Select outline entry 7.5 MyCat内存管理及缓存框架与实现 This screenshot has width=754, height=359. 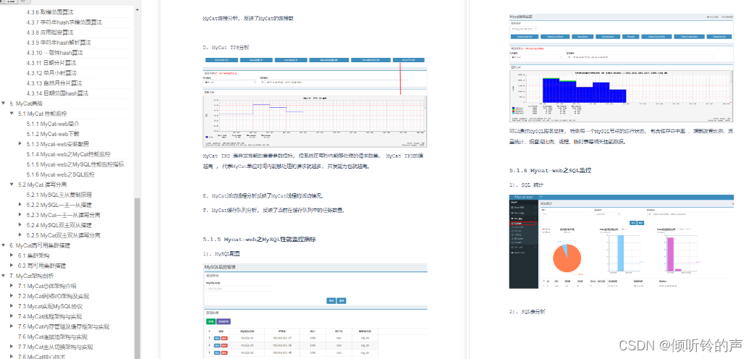(x=64, y=326)
